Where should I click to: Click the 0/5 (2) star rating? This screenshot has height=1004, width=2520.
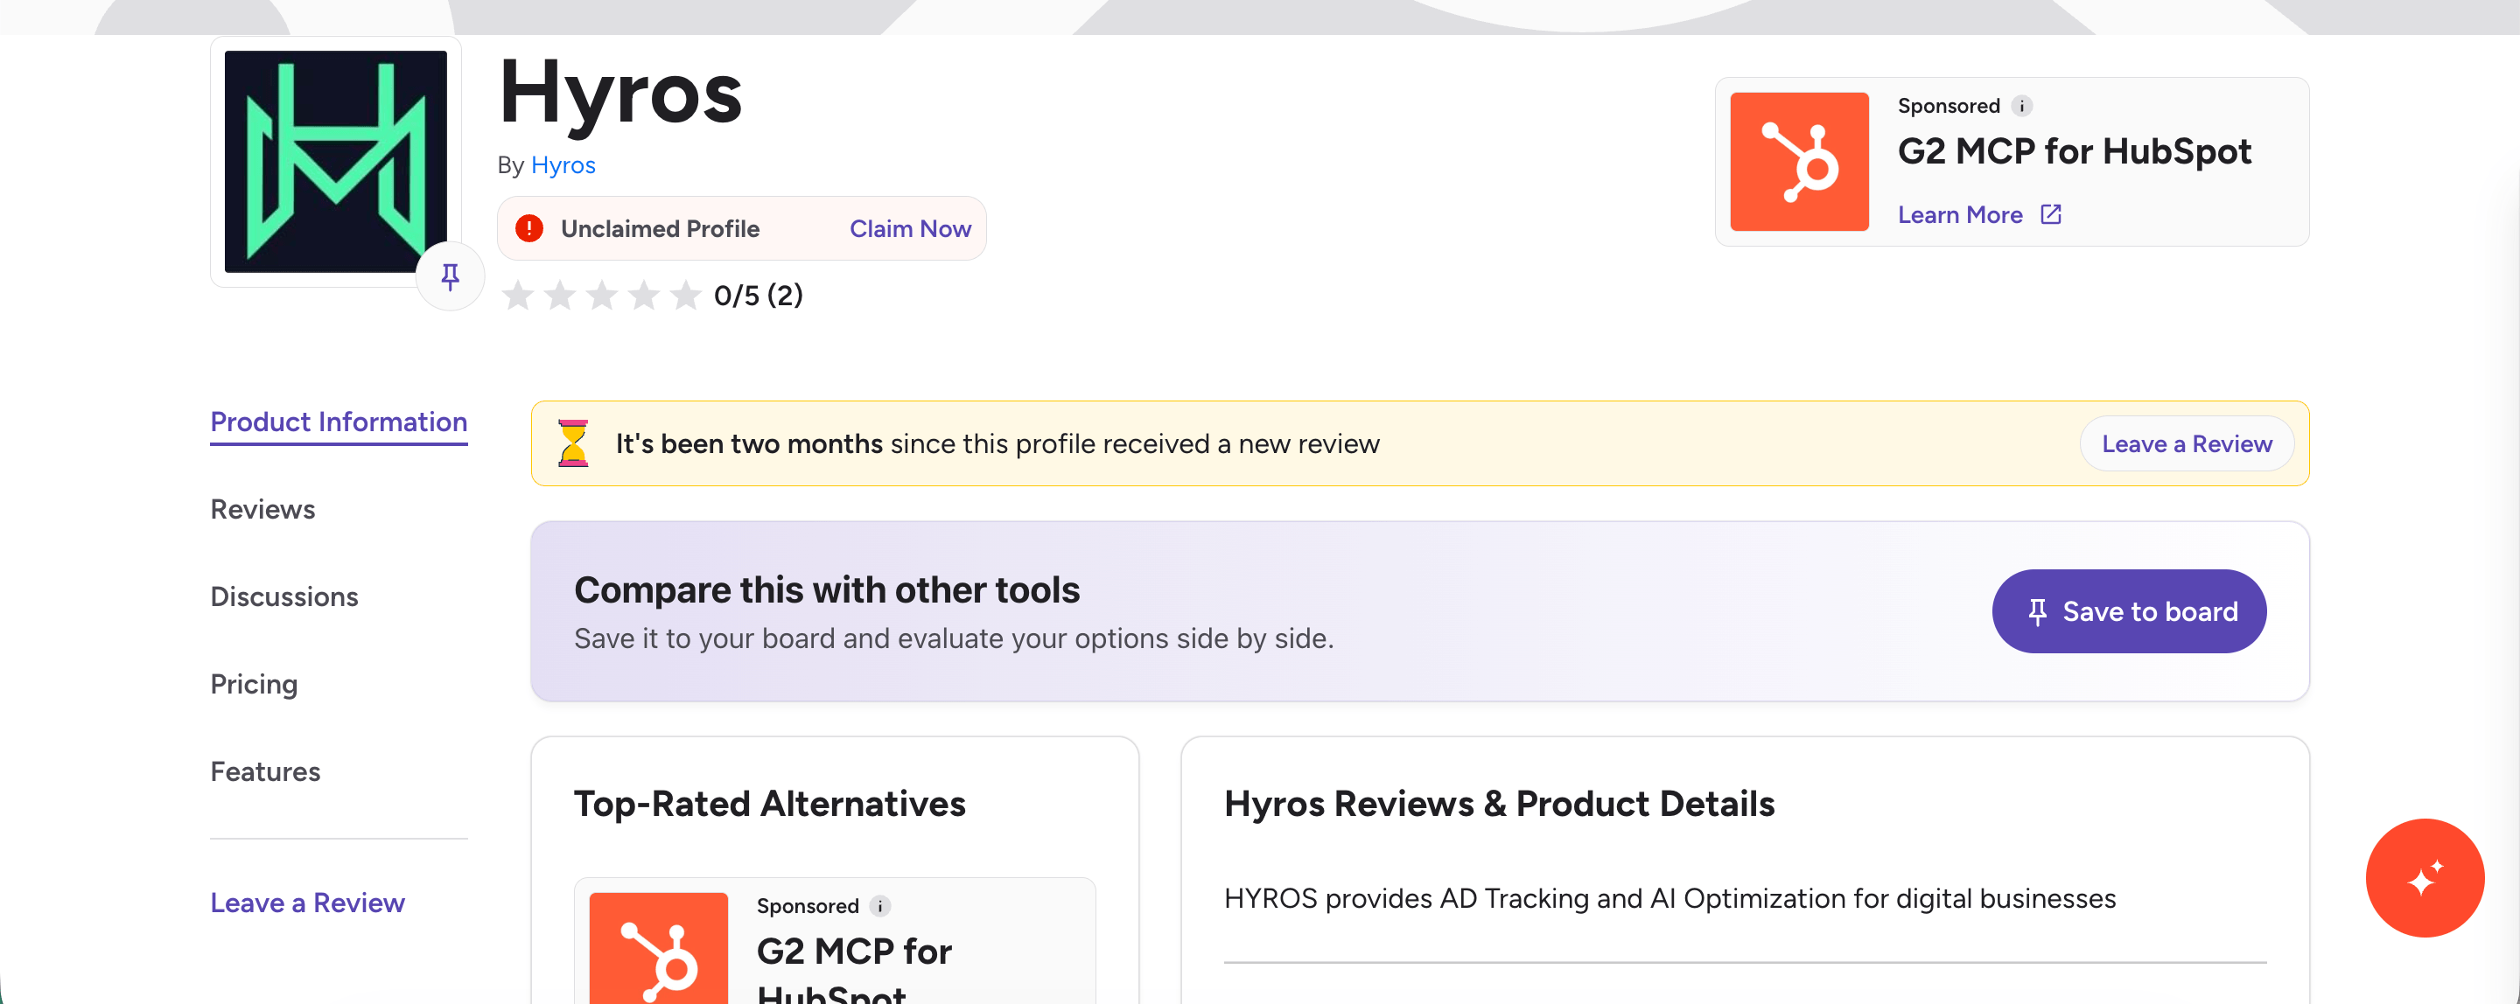(x=652, y=294)
